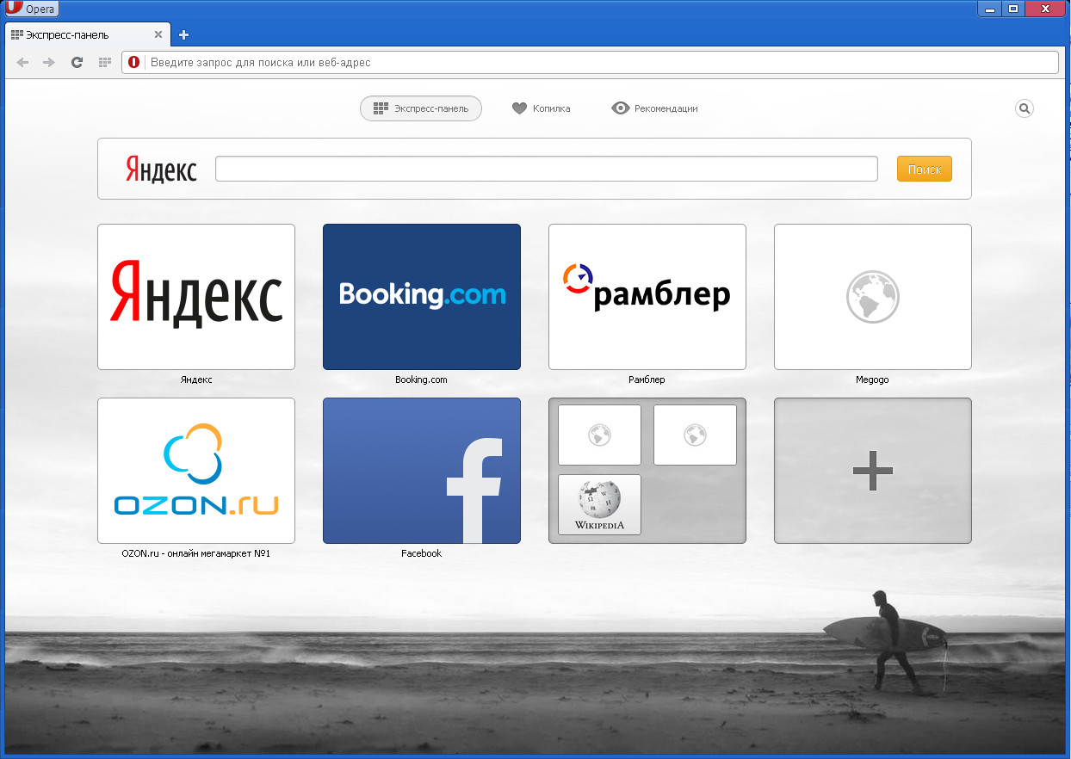Focus the address bar search field
Screen dimensions: 1071x759
pos(590,63)
